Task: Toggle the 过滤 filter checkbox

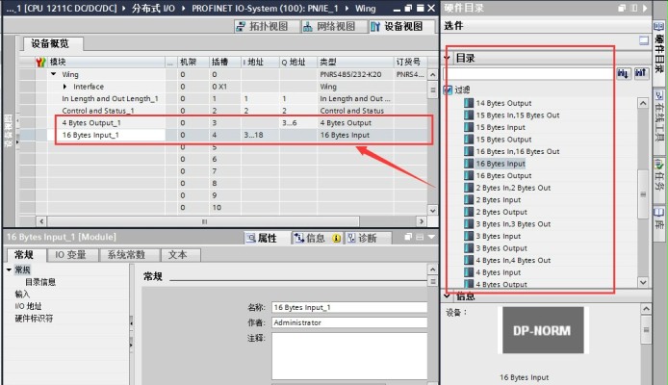Action: pyautogui.click(x=449, y=90)
